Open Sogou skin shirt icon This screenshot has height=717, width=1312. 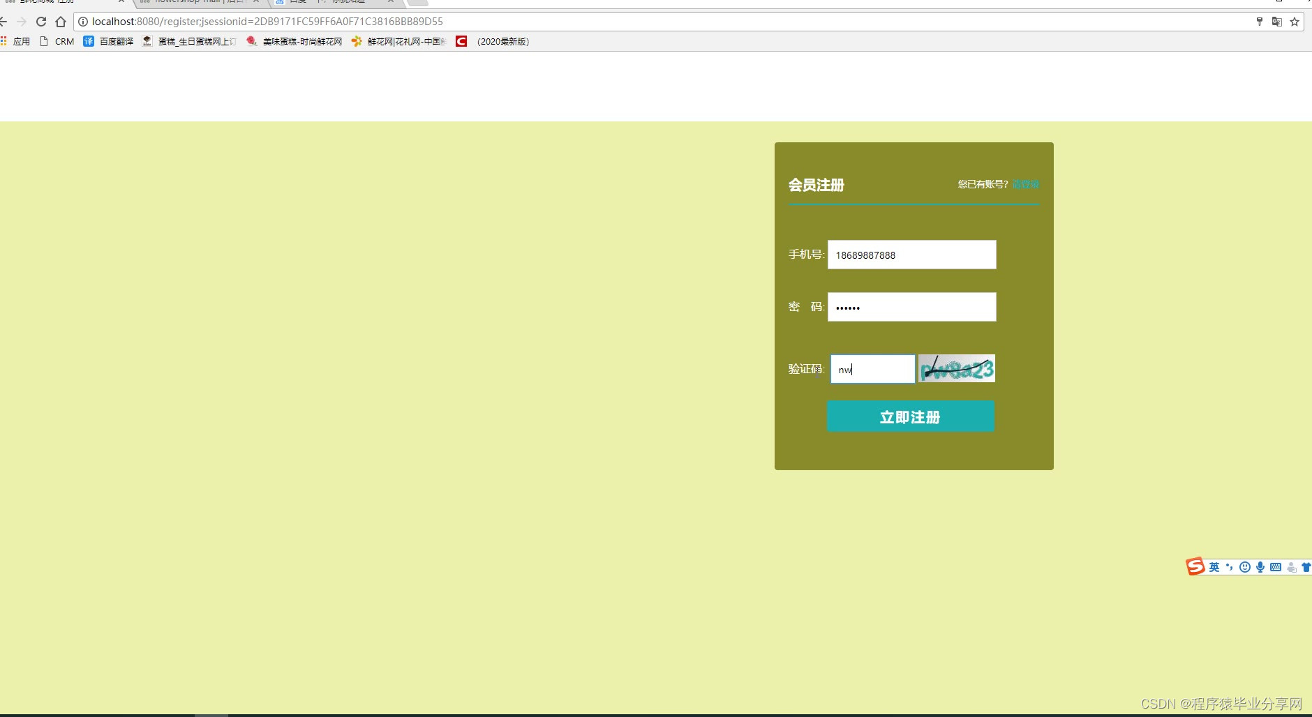1306,567
